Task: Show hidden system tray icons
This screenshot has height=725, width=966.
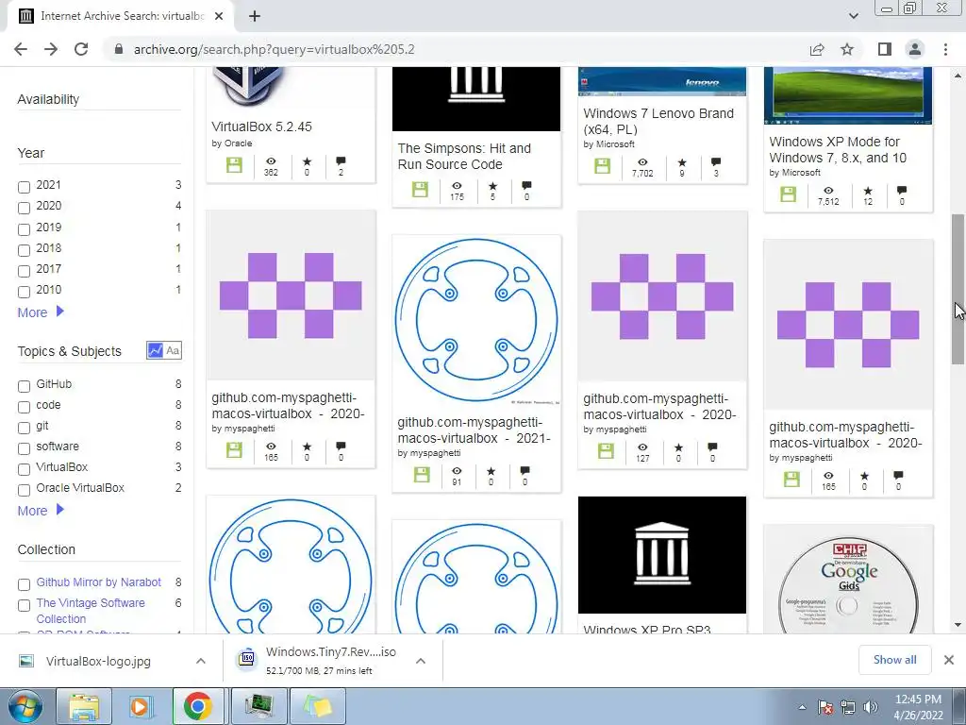Action: [802, 707]
